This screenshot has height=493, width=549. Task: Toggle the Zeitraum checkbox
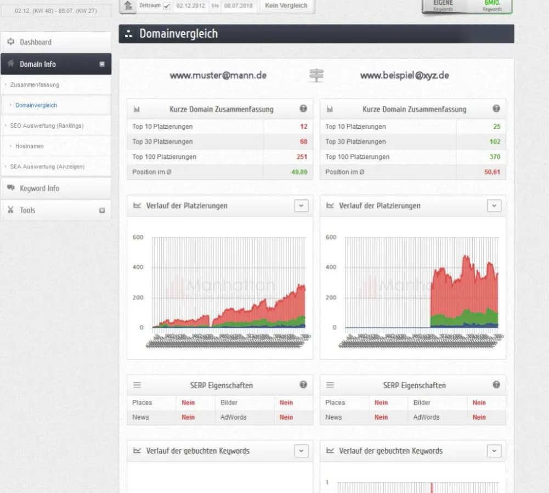point(168,6)
